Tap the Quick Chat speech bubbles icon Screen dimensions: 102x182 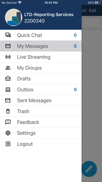click(x=8, y=35)
